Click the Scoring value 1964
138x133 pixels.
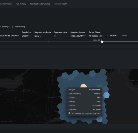(99, 98)
